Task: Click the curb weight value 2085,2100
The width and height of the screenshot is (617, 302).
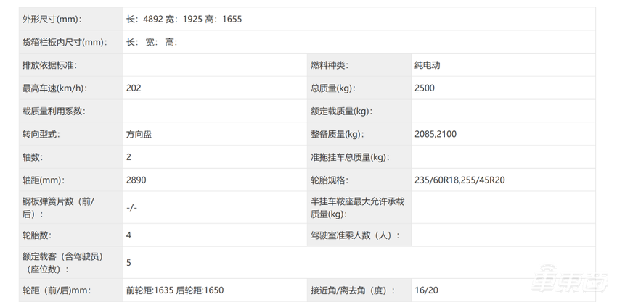Action: [436, 134]
